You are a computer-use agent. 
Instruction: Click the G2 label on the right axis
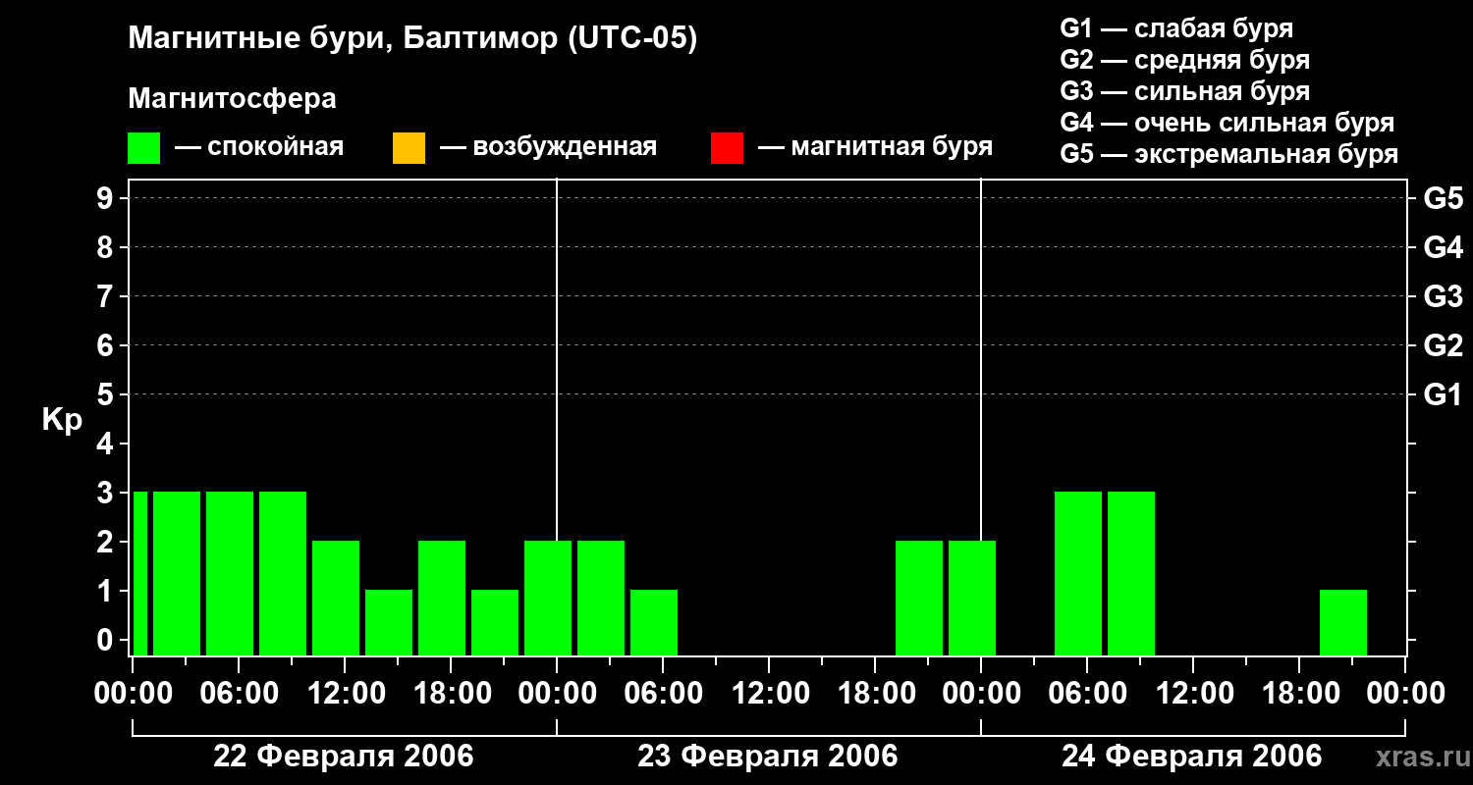1444,345
